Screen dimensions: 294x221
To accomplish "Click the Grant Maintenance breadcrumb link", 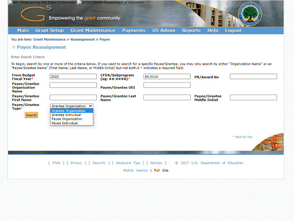I will pos(50,40).
